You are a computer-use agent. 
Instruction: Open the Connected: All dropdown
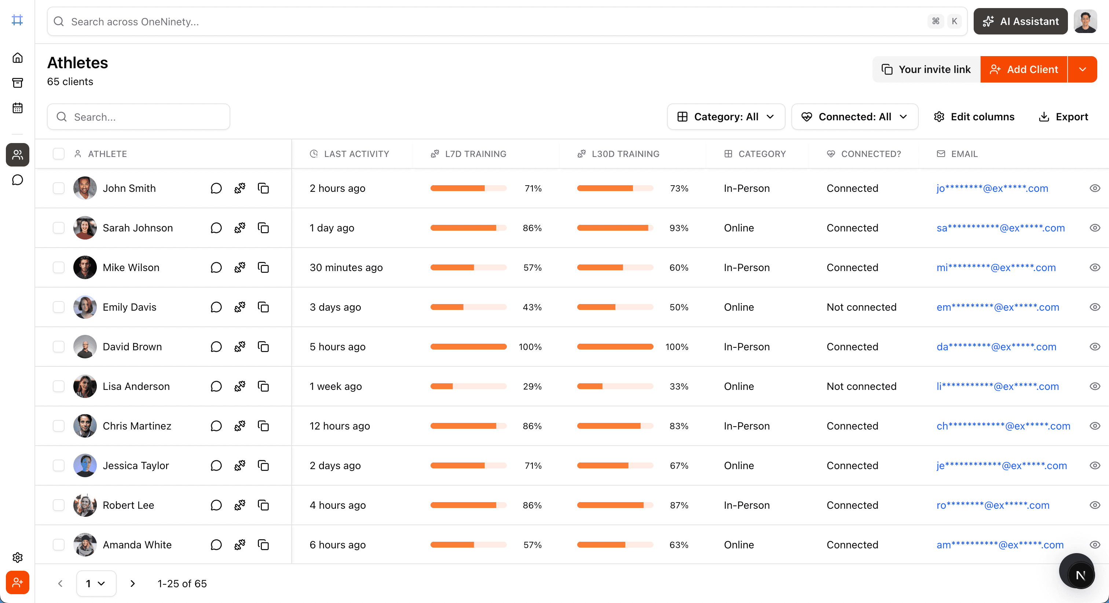(854, 117)
